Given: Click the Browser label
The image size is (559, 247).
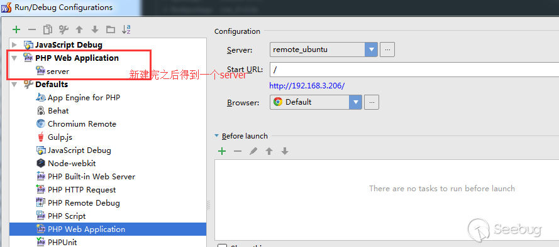Looking at the screenshot, I should pos(243,103).
